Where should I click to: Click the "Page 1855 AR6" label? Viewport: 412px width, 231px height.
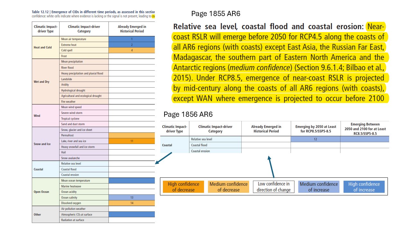pos(215,14)
